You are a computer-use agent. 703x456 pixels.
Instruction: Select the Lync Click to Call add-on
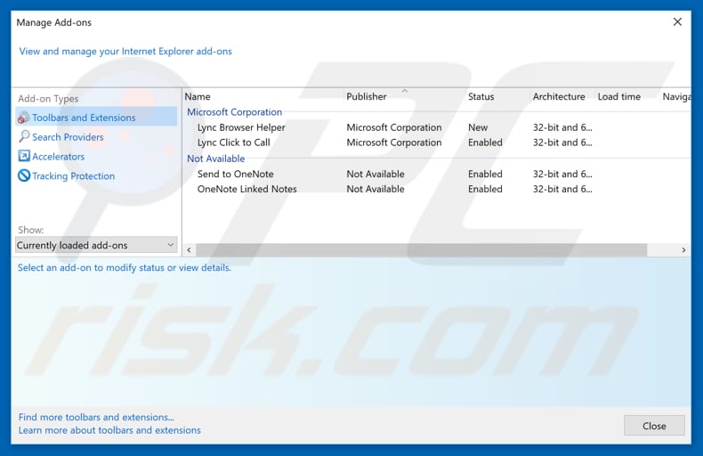(233, 142)
